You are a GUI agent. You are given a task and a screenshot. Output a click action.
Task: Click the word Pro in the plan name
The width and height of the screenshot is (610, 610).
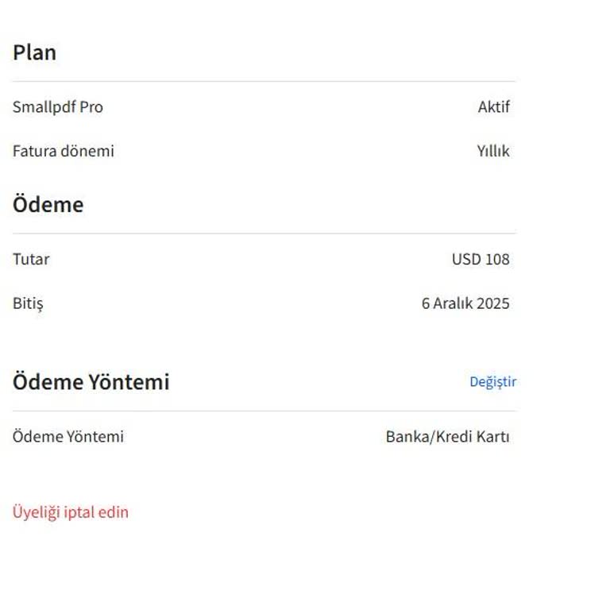(91, 107)
